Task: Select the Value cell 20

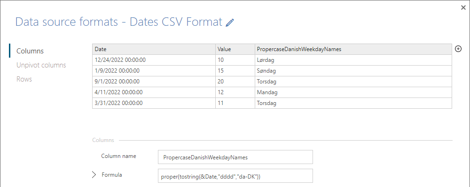Action: click(x=235, y=82)
